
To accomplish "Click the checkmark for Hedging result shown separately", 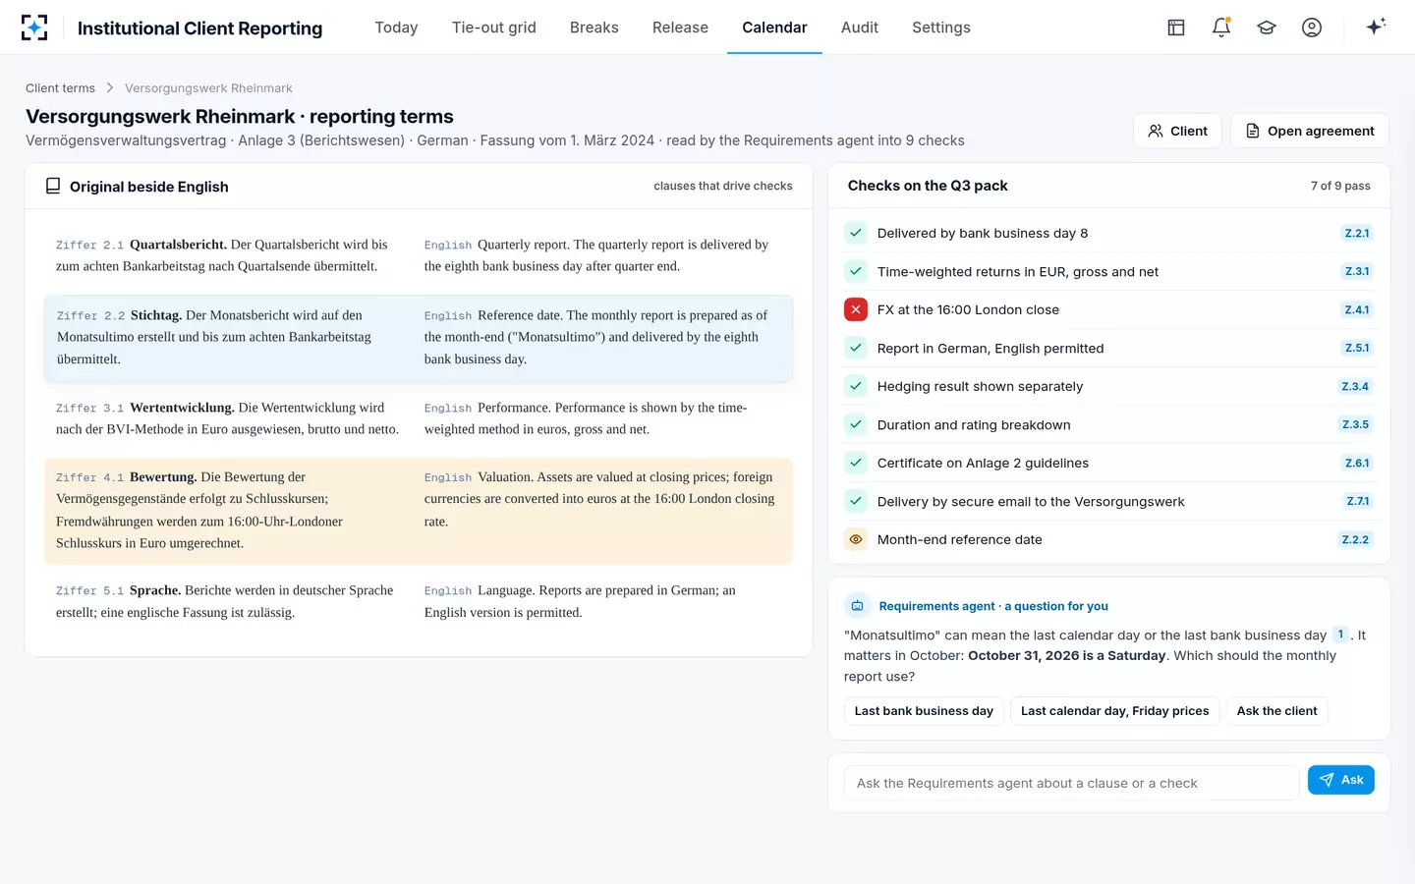I will [x=856, y=386].
